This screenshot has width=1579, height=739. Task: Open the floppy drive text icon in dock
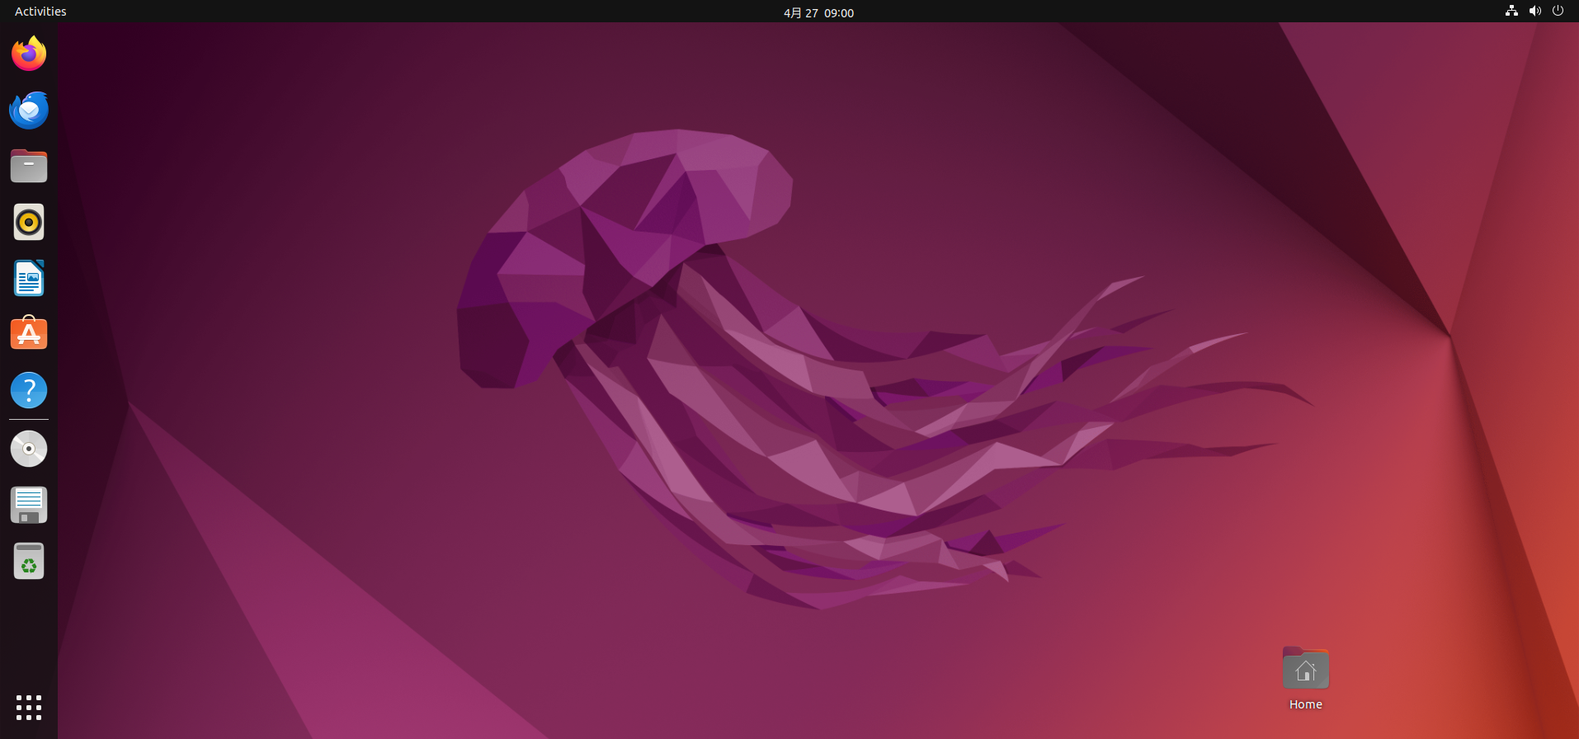coord(29,505)
